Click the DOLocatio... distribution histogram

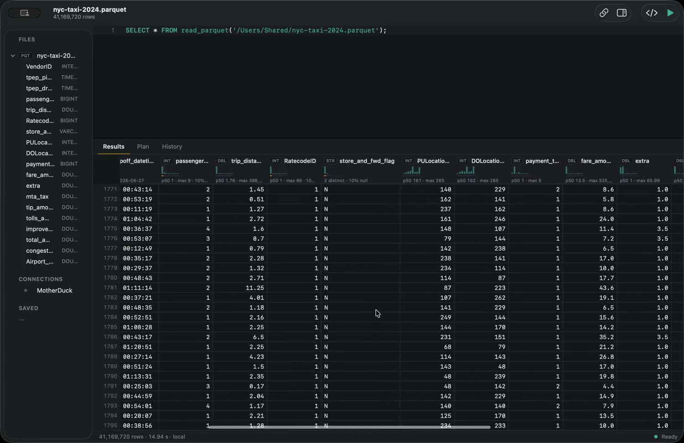[466, 170]
